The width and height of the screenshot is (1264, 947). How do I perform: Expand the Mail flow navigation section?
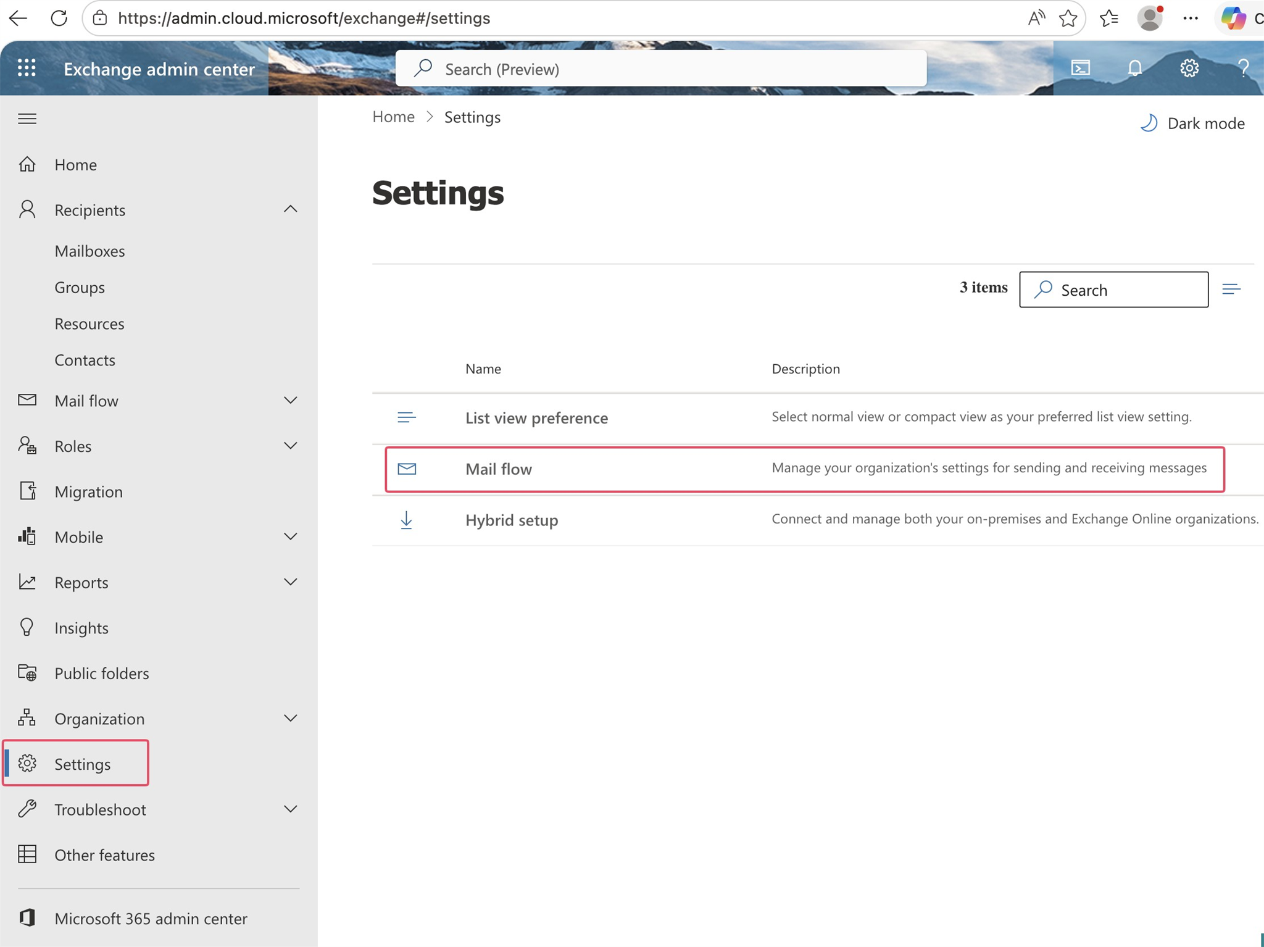coord(290,401)
